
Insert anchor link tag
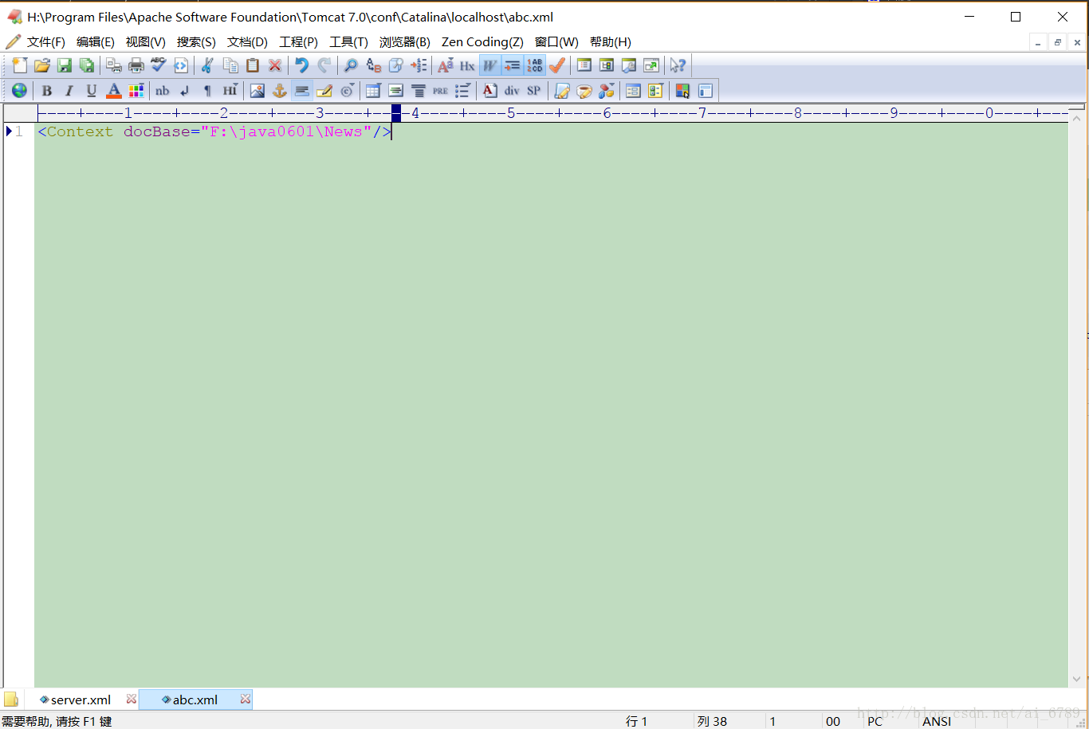[x=279, y=90]
